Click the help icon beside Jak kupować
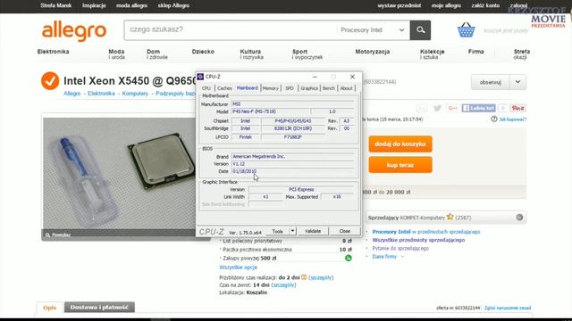The height and width of the screenshot is (321, 572). click(x=494, y=119)
